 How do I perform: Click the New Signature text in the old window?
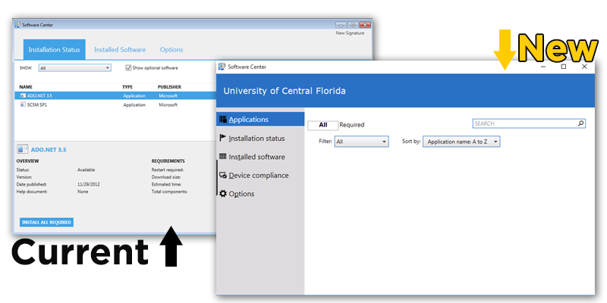[350, 33]
